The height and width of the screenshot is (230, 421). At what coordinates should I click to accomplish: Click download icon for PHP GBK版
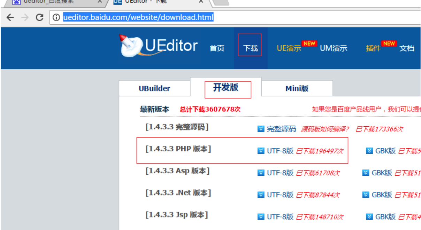pos(369,151)
